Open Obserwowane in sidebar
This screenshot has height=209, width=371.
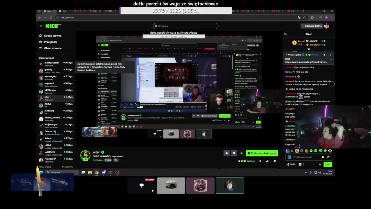pyautogui.click(x=53, y=48)
